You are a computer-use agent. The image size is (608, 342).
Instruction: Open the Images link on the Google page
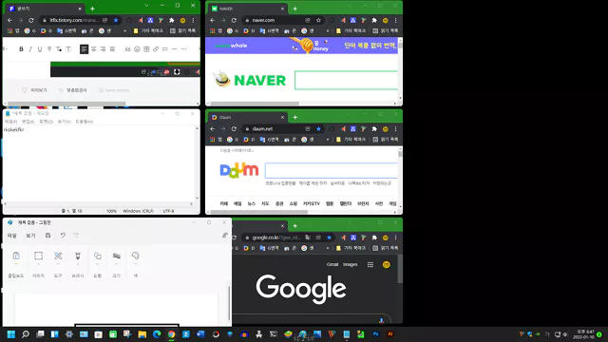tap(351, 264)
